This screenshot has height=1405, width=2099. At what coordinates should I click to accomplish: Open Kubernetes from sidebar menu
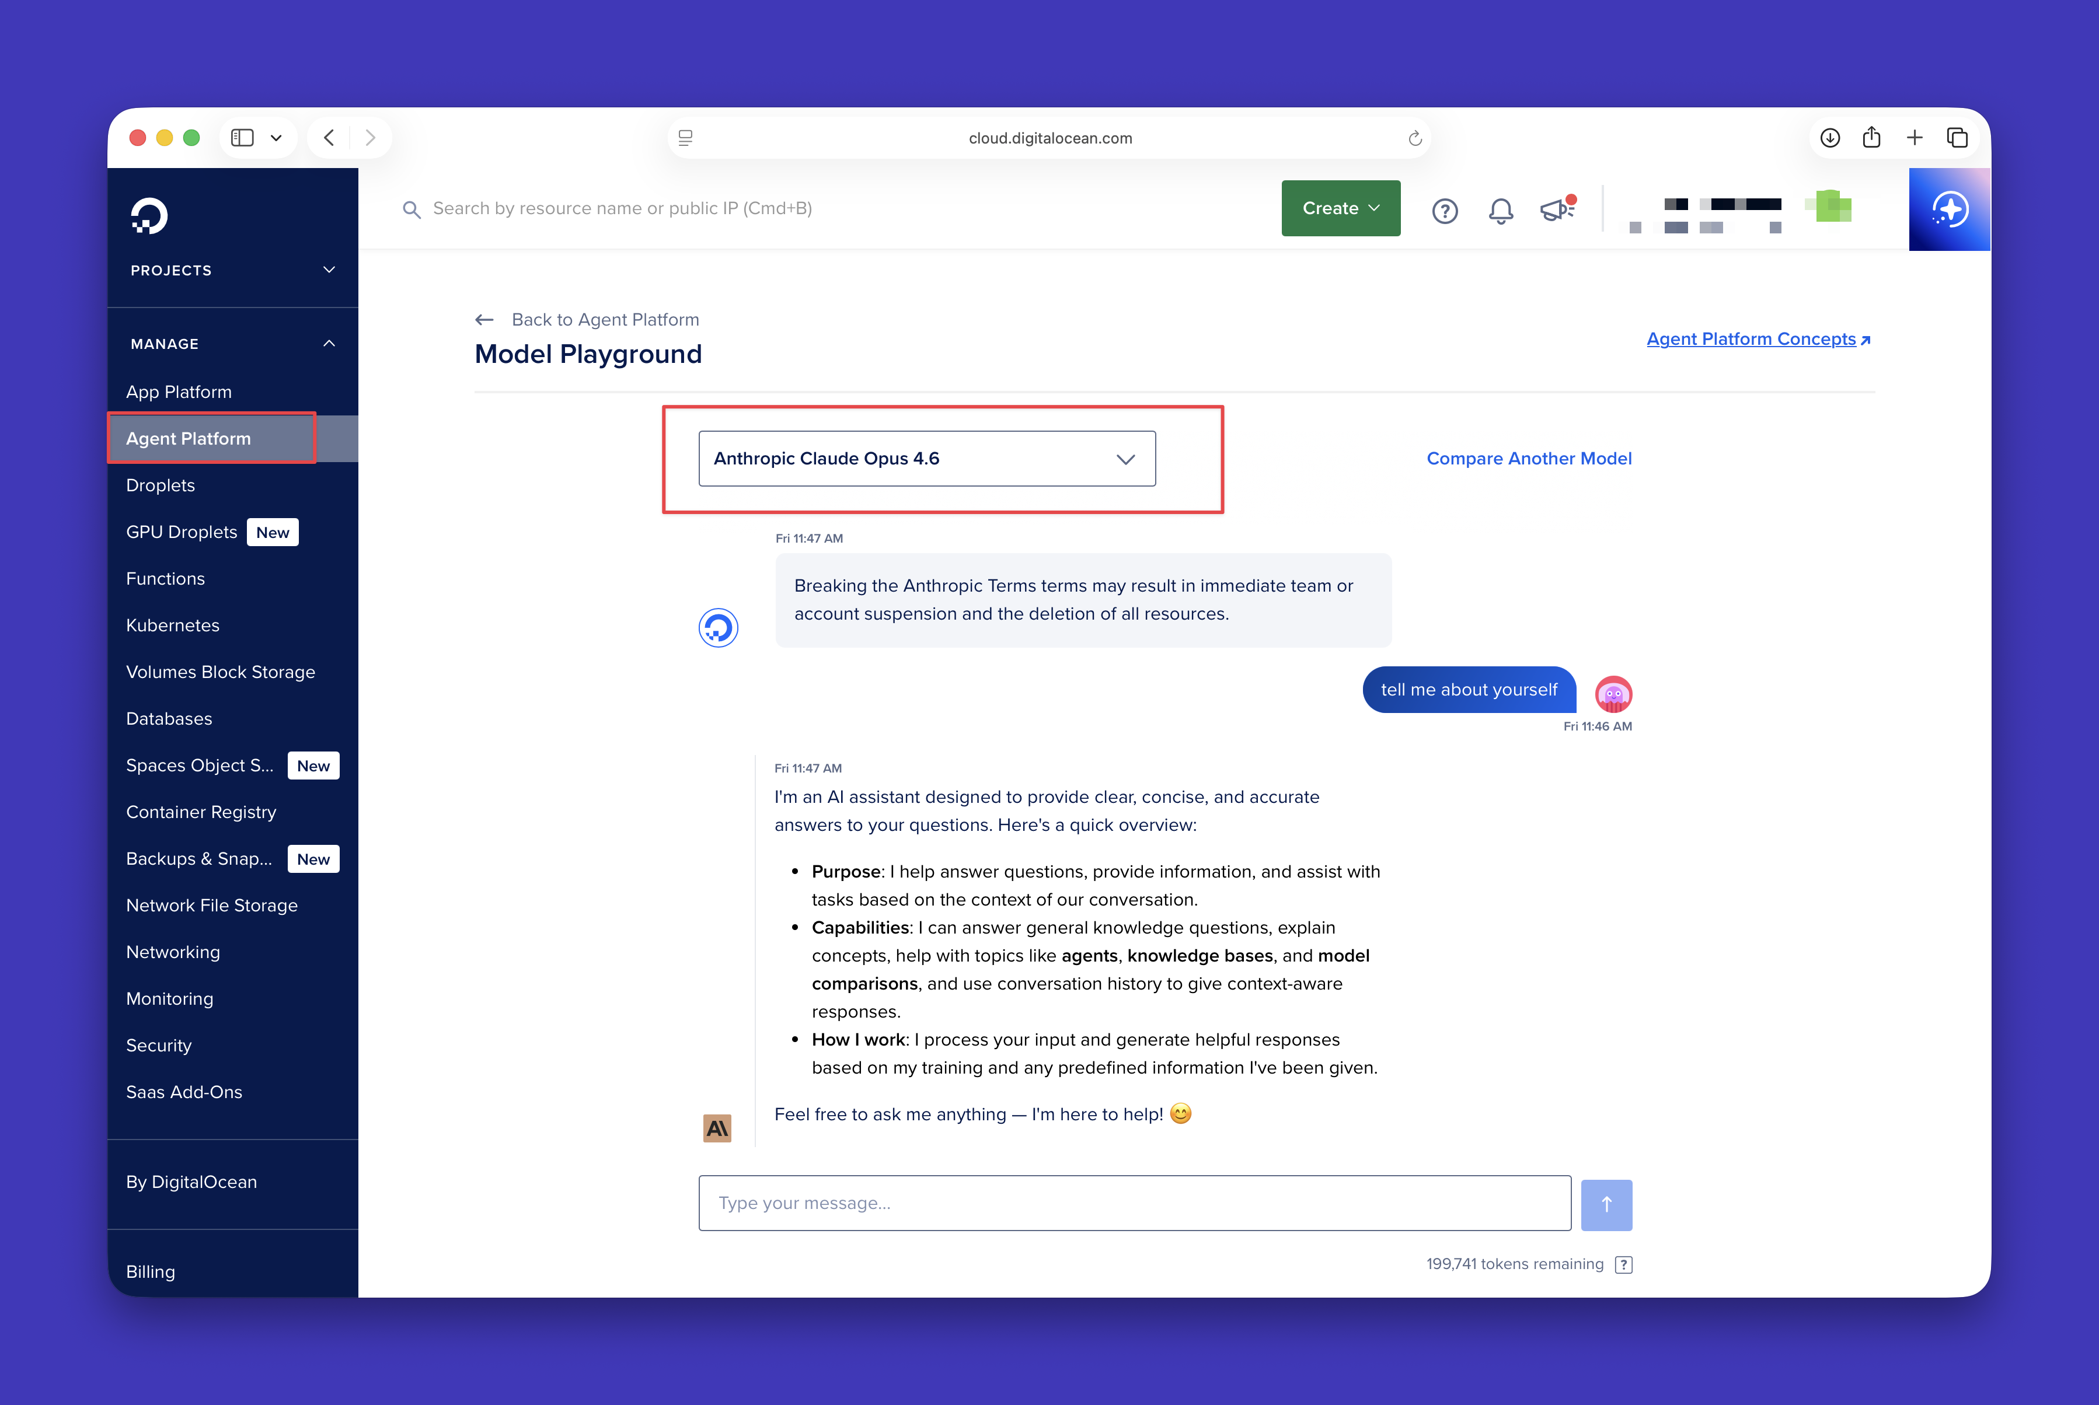(173, 625)
